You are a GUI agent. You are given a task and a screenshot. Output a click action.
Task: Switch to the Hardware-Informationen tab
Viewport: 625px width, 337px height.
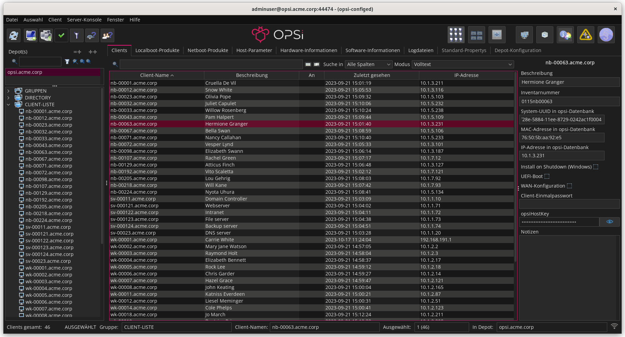309,50
